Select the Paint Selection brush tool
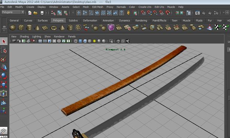Screen dimensions: 230x138 4,59
